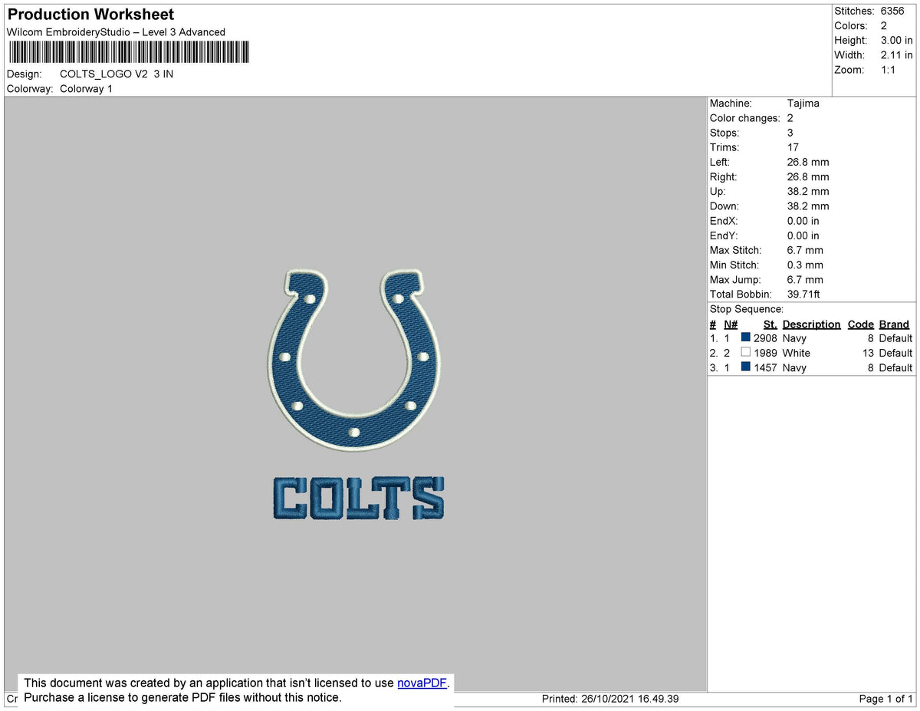Click the Navy swatch on the final stop row

(x=744, y=367)
